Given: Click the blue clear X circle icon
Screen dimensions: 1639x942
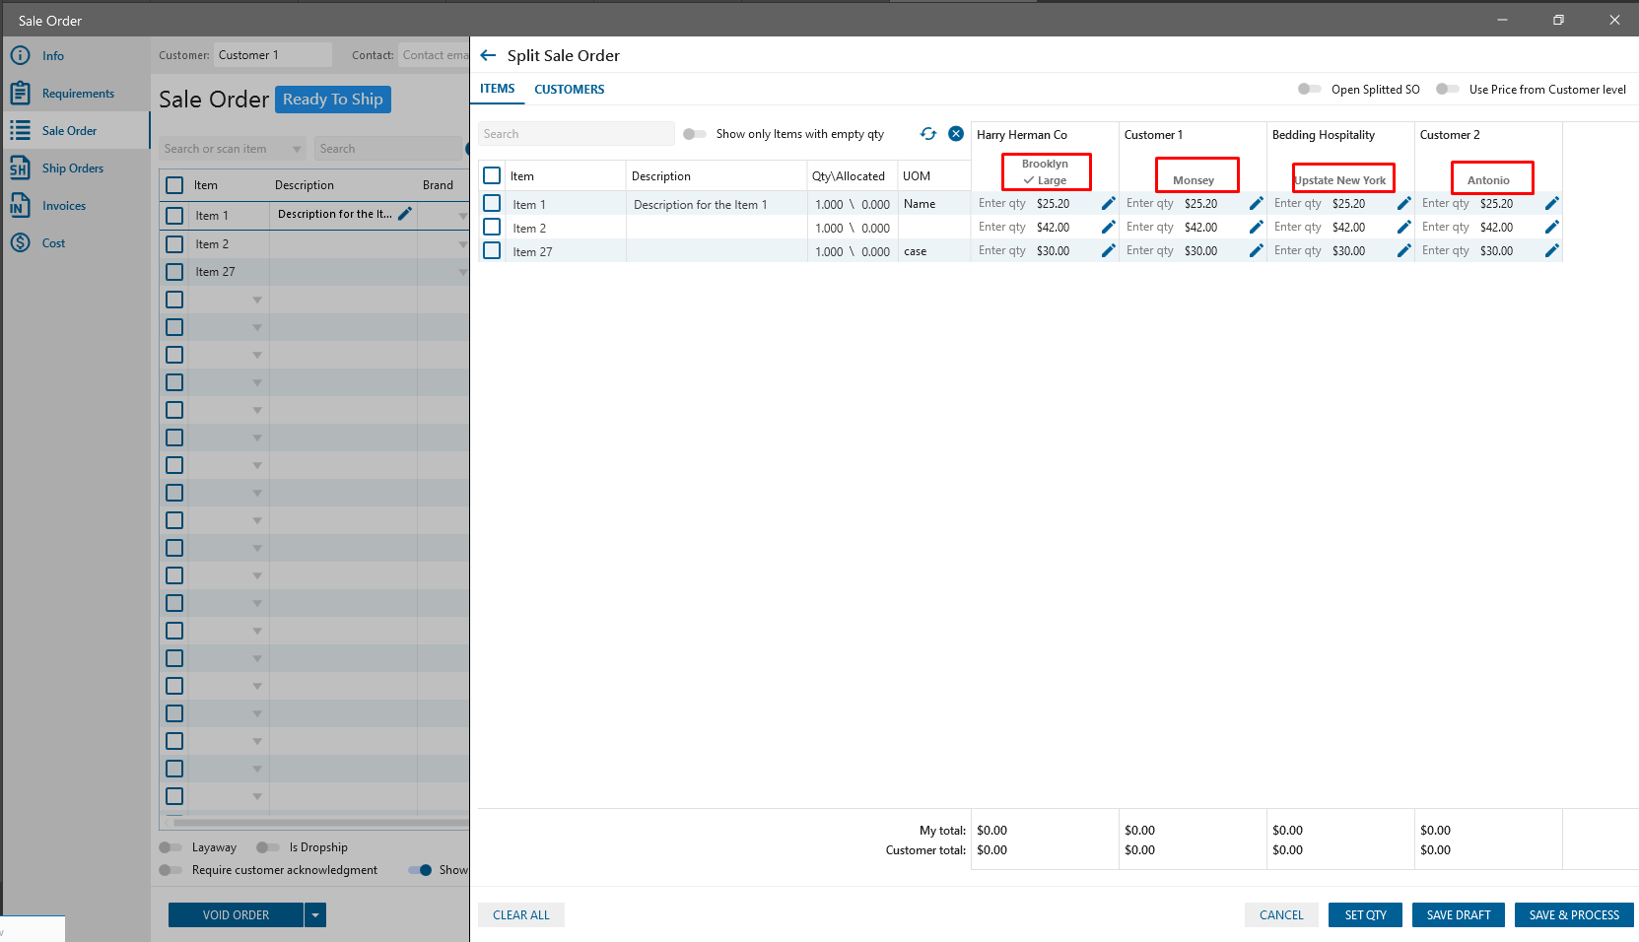Looking at the screenshot, I should [x=956, y=134].
